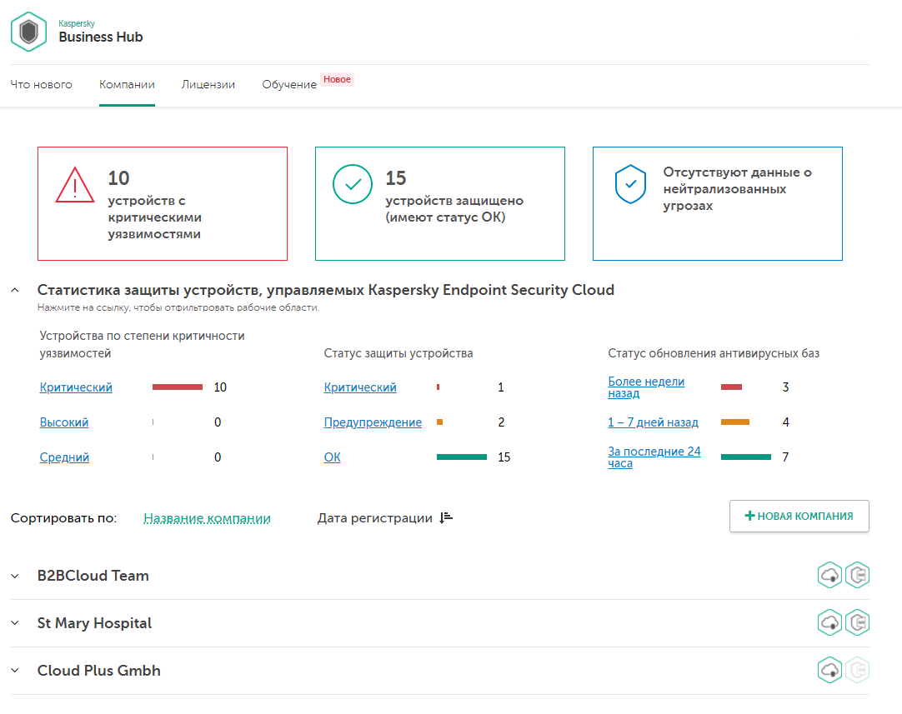Image resolution: width=902 pixels, height=714 pixels.
Task: Expand the St Mary Hospital company row
Action: 15,623
